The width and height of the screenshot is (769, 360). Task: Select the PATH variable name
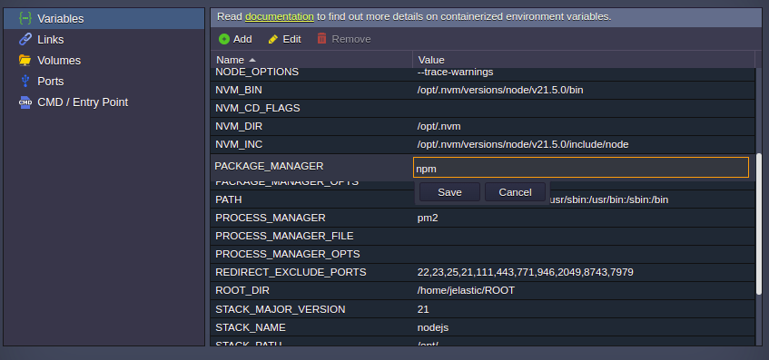(x=229, y=199)
